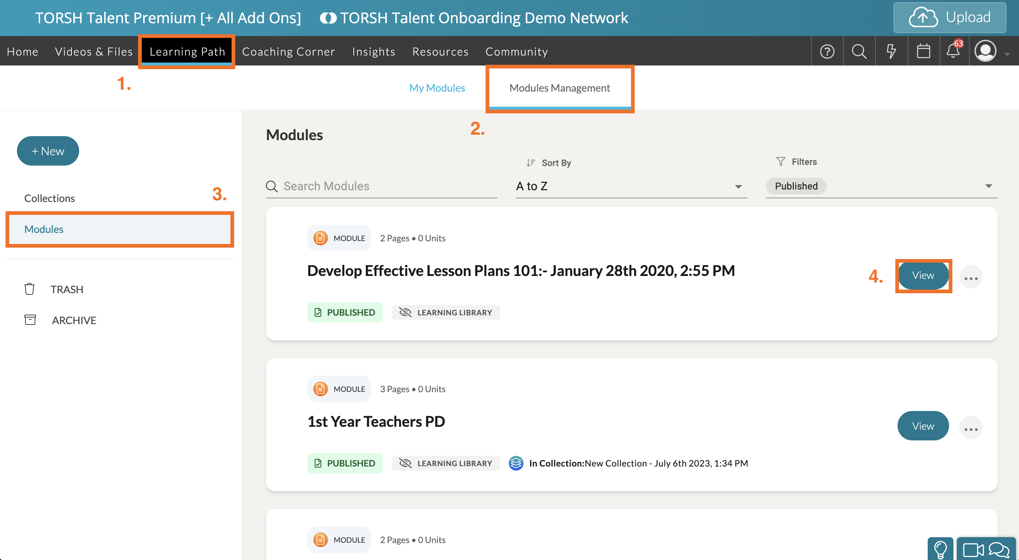Open the video chat support widget

pos(986,549)
